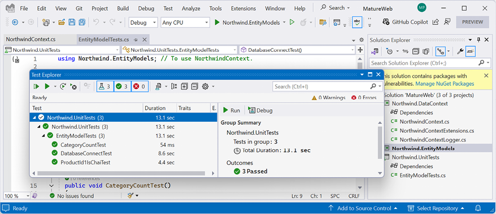Click the notifications bell in status bar

click(x=478, y=208)
